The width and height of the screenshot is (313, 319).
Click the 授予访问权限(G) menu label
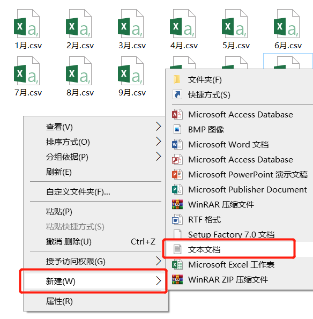76,262
